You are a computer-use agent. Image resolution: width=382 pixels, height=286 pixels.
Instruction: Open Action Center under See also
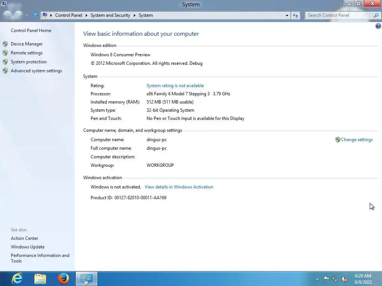(24, 238)
